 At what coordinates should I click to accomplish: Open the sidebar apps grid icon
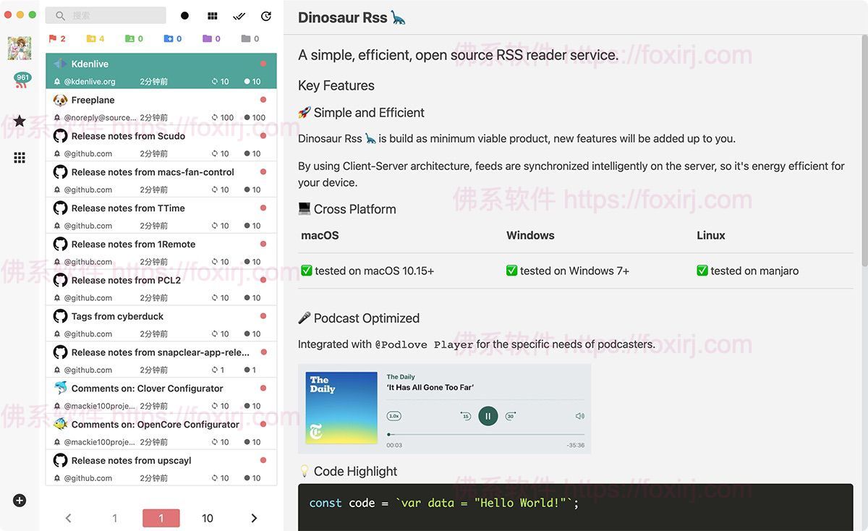pyautogui.click(x=20, y=158)
